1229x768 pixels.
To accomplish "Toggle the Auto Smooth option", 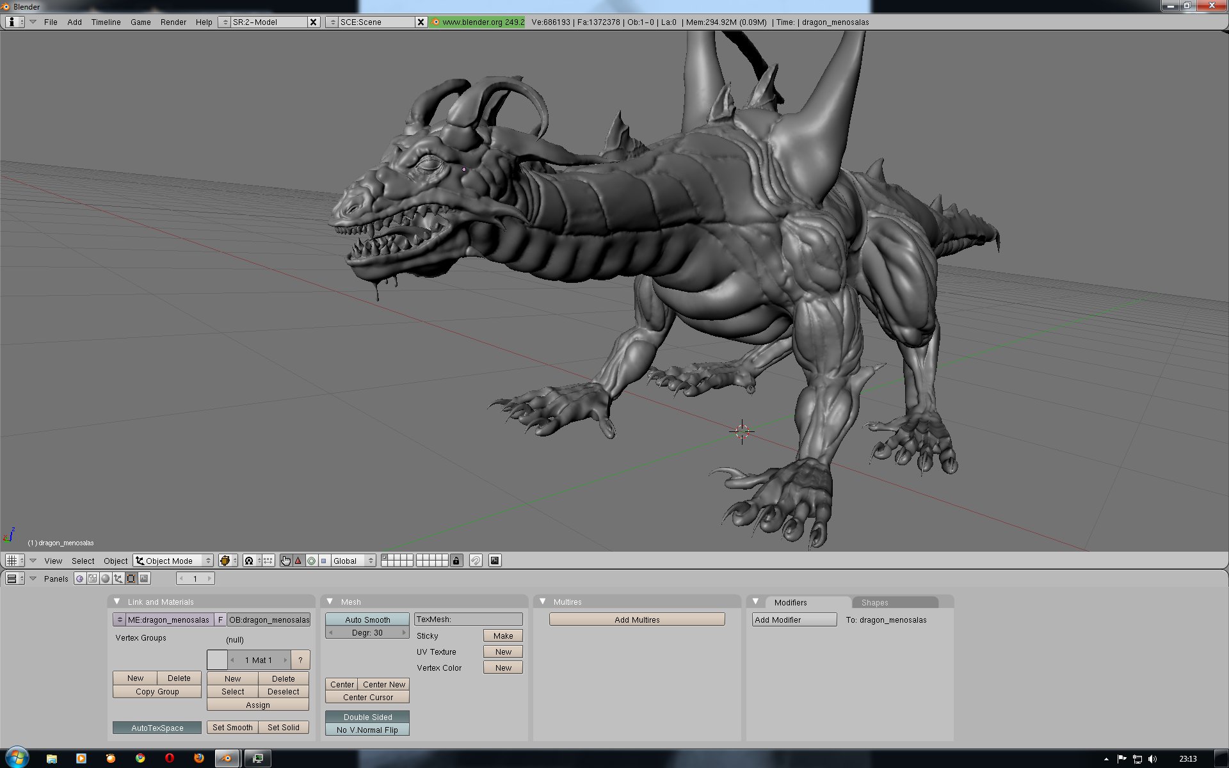I will tap(367, 620).
